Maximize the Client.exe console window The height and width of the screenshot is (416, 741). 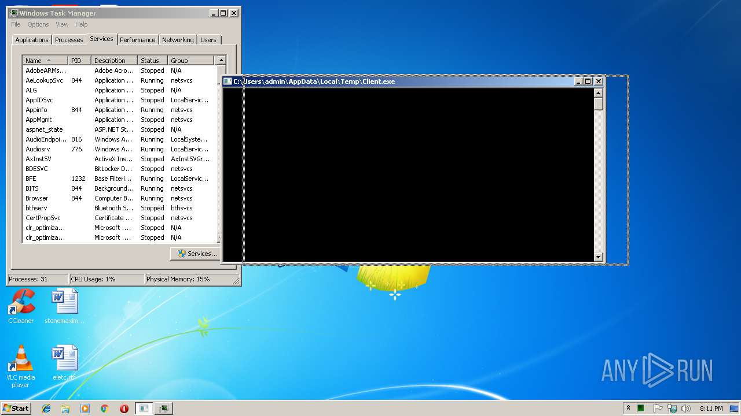(588, 81)
